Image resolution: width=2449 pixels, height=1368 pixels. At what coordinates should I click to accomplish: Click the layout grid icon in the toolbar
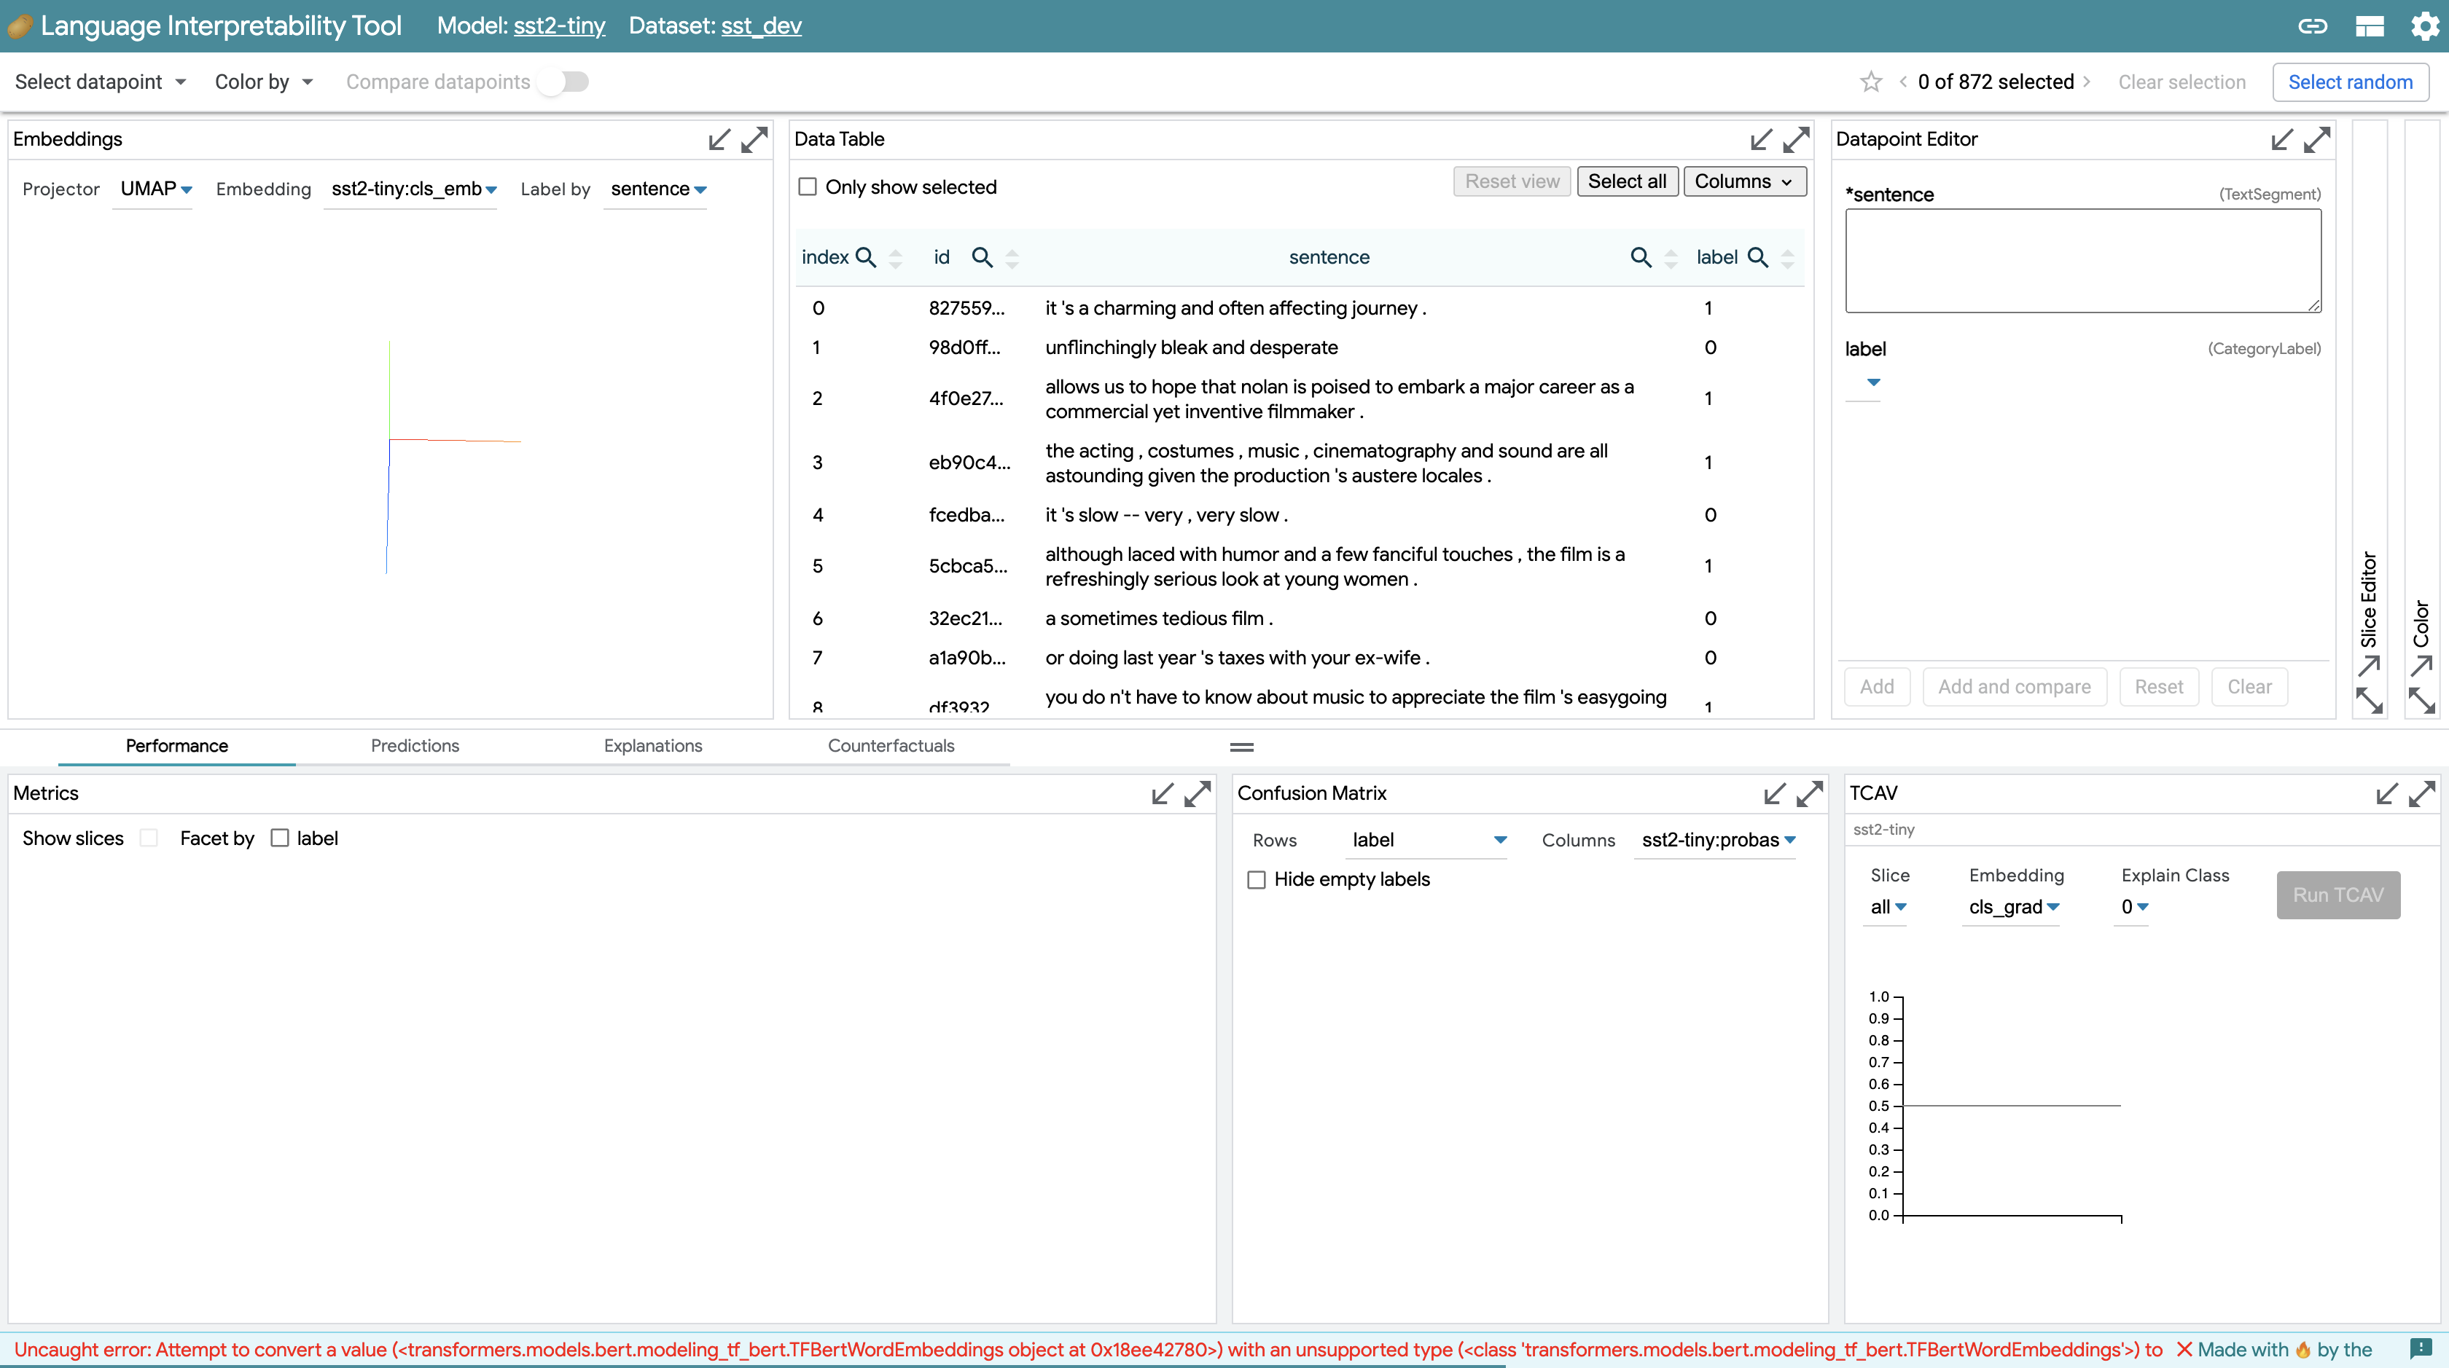pyautogui.click(x=2369, y=25)
